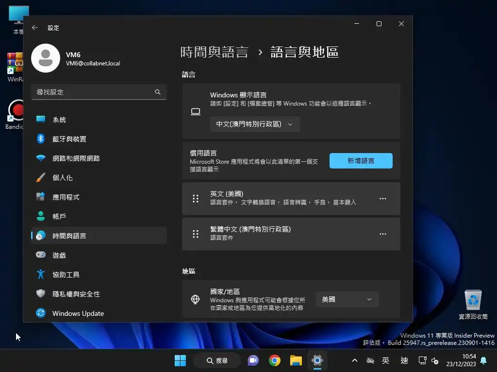Open more options for 英文 (美國)
The height and width of the screenshot is (372, 497).
click(x=383, y=199)
